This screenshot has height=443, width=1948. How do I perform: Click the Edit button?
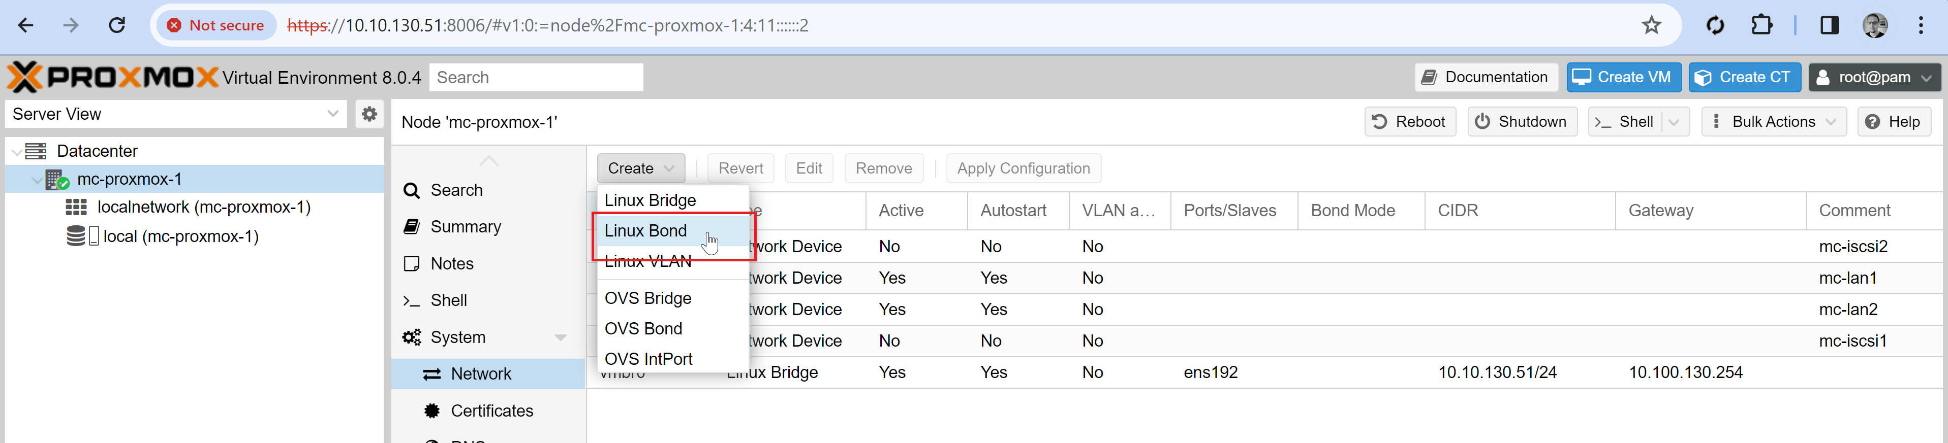tap(809, 168)
